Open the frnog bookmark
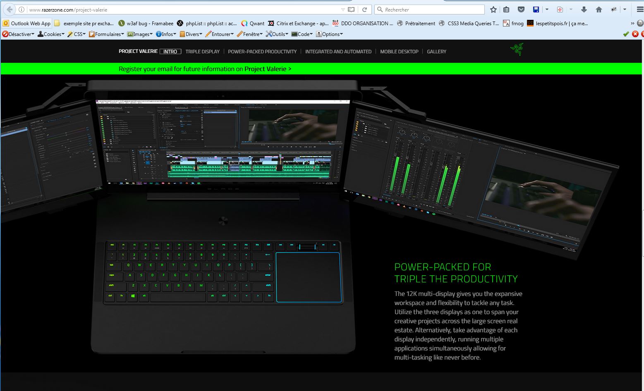The width and height of the screenshot is (644, 391). coord(513,24)
